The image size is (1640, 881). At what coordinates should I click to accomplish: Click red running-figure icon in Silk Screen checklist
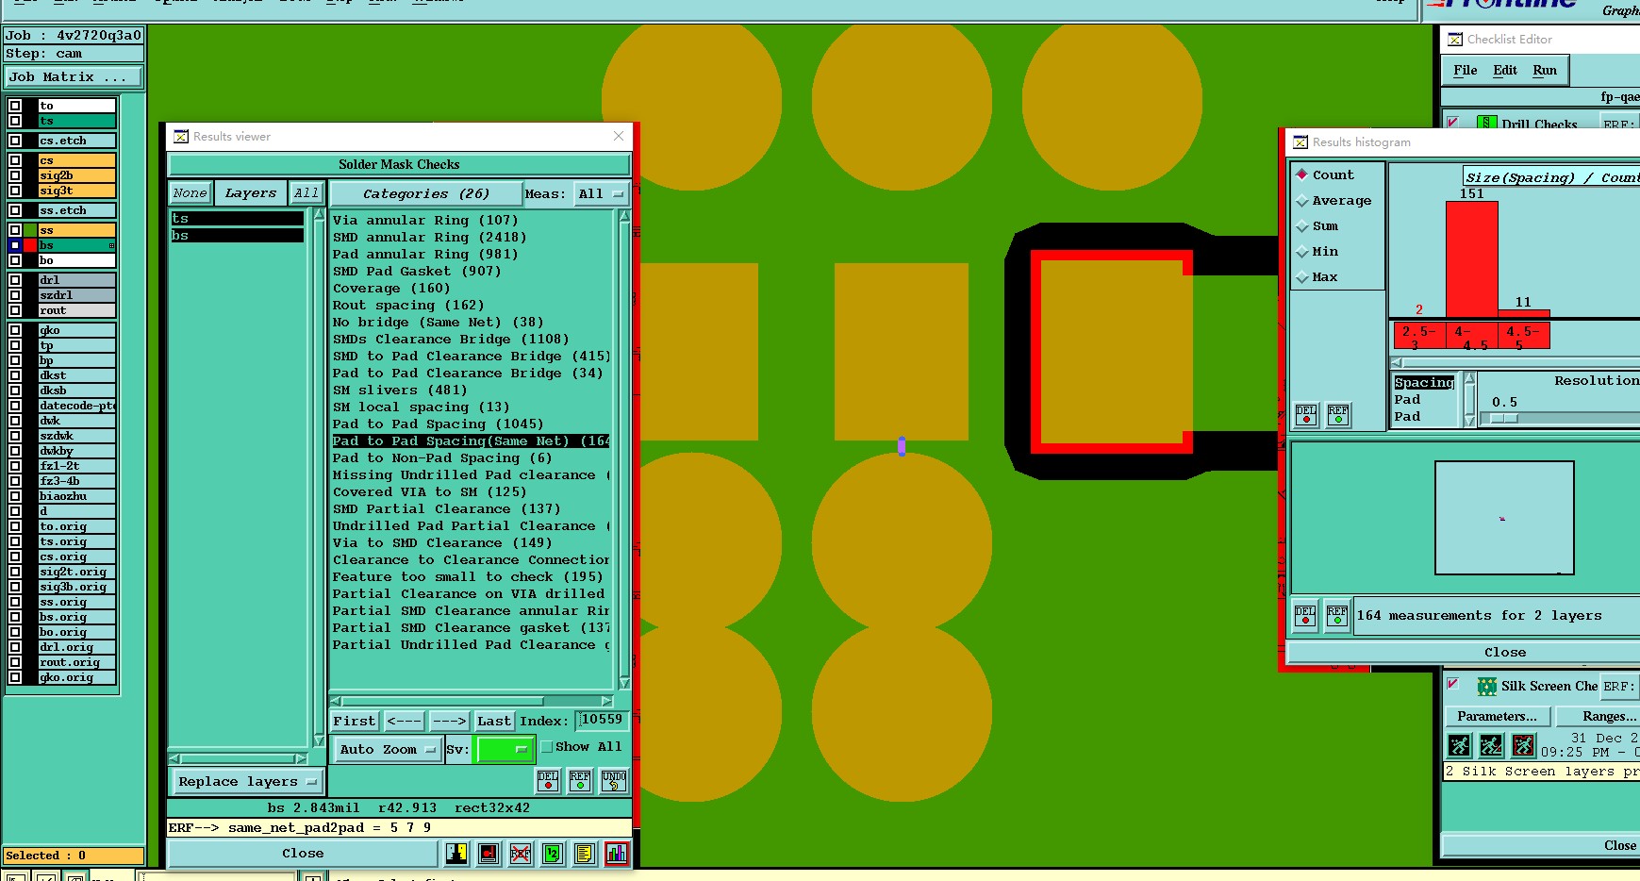1523,745
